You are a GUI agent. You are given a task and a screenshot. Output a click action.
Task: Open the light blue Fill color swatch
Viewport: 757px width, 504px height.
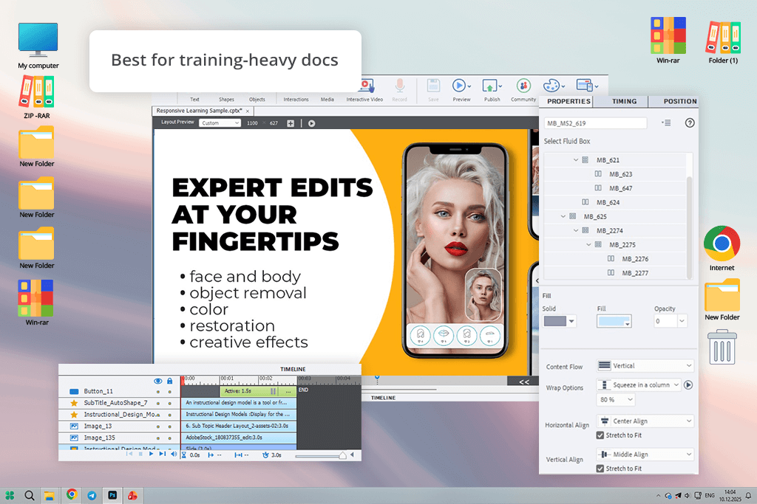click(x=614, y=322)
